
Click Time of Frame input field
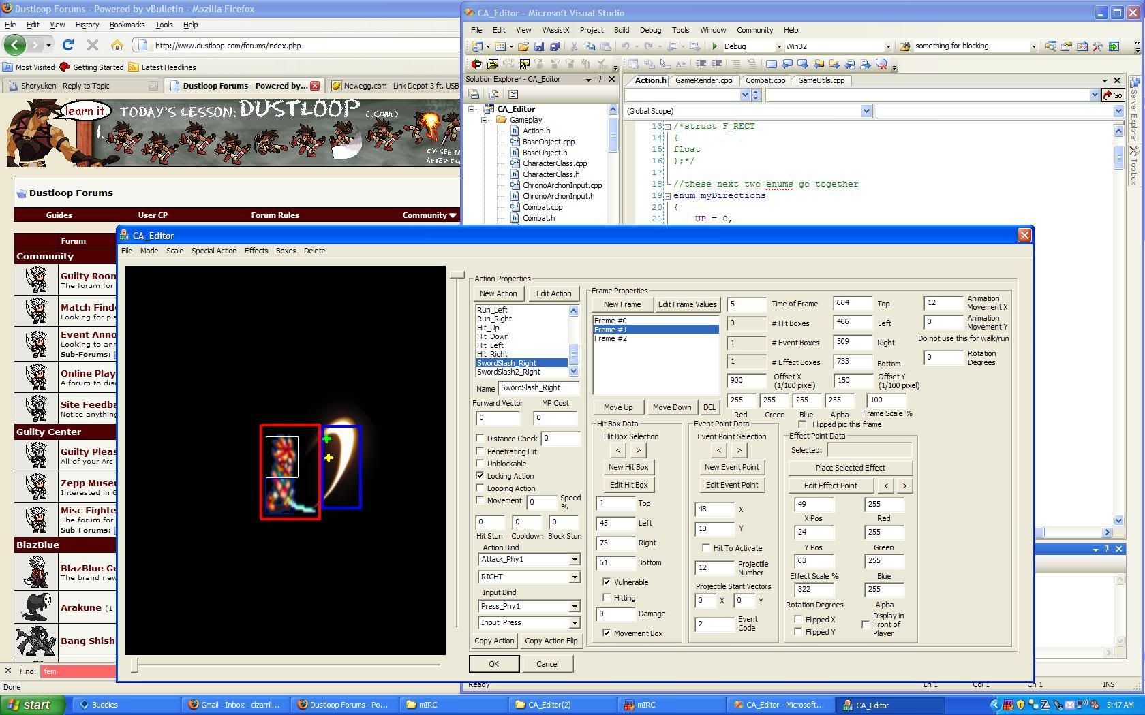coord(746,304)
